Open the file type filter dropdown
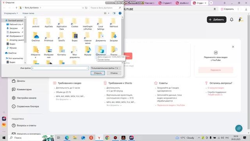 tap(106, 68)
